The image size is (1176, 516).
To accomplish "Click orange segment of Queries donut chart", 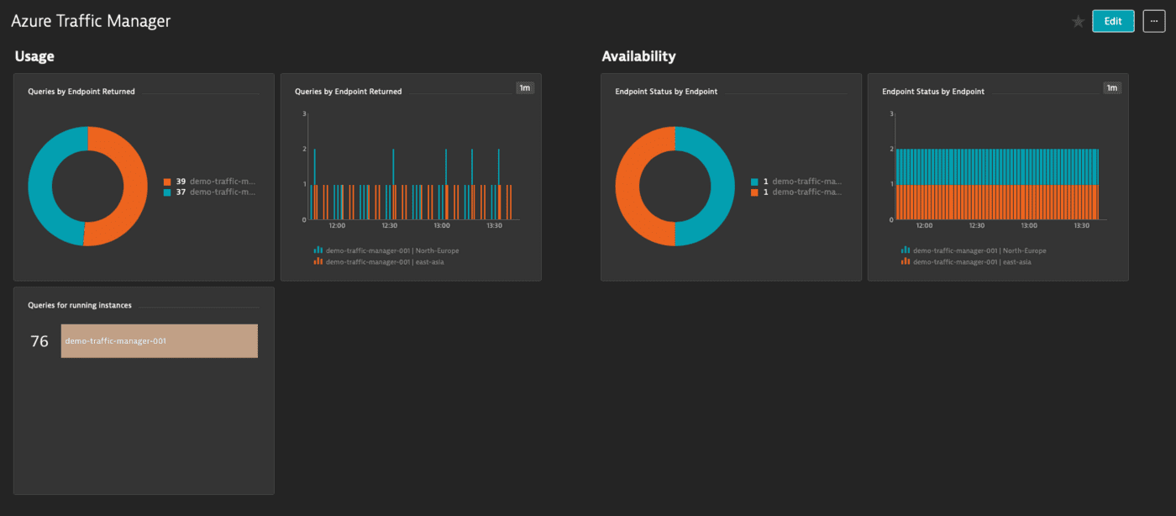I will (x=135, y=187).
